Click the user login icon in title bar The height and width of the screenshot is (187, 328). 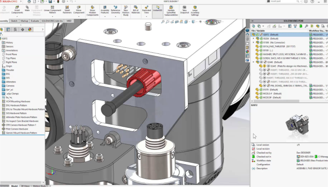coord(306,2)
